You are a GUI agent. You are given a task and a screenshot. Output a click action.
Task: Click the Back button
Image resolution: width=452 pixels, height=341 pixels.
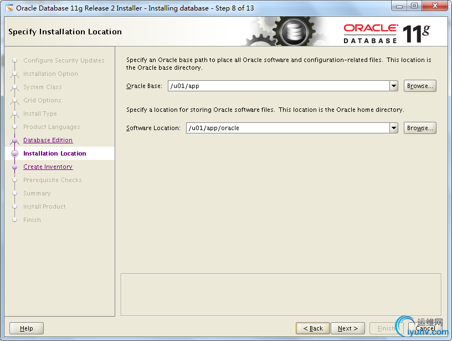(313, 328)
